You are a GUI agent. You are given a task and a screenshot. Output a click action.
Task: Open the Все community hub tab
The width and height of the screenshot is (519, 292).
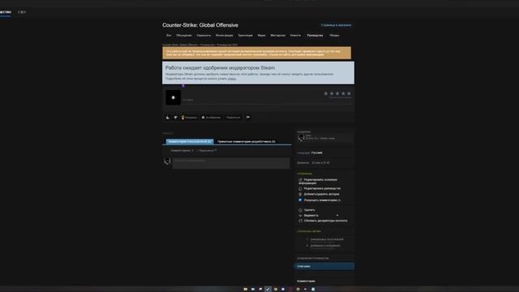click(x=169, y=36)
